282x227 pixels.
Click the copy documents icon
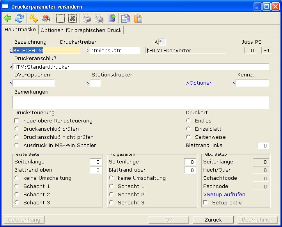(125, 18)
